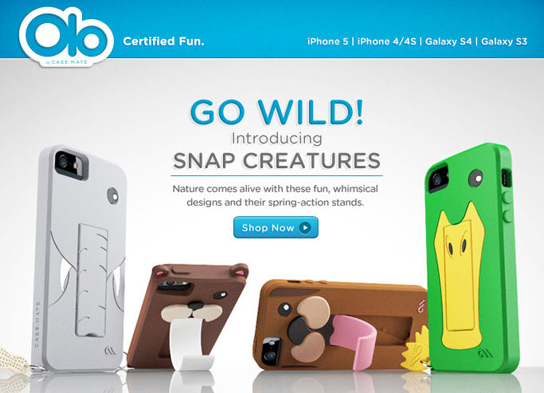Select the brown walrus phone case
The image size is (544, 393).
tap(187, 316)
